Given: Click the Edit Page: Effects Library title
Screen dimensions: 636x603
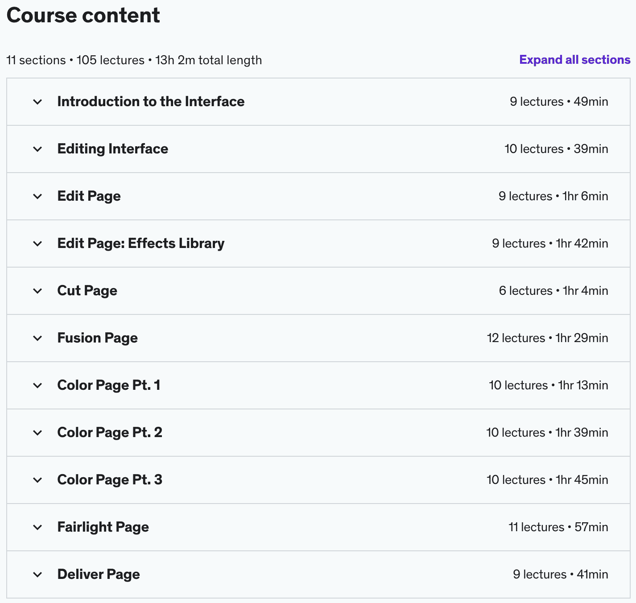Looking at the screenshot, I should pos(141,244).
